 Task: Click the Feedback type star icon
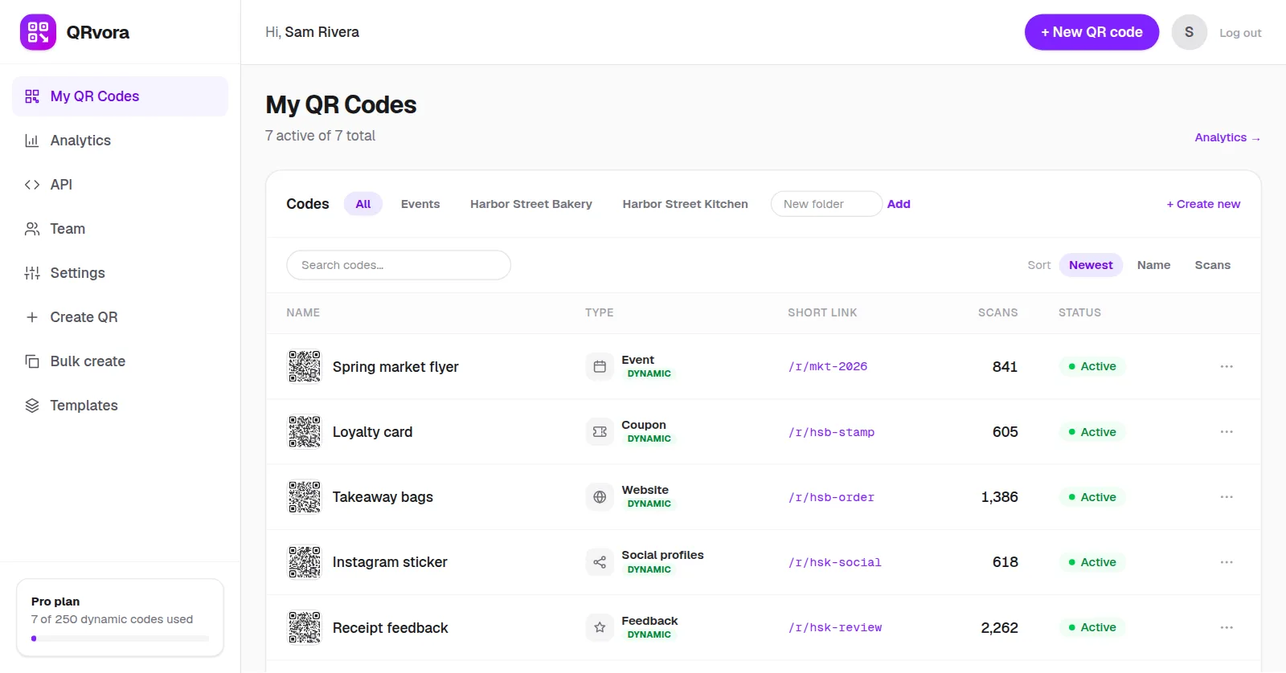coord(600,627)
